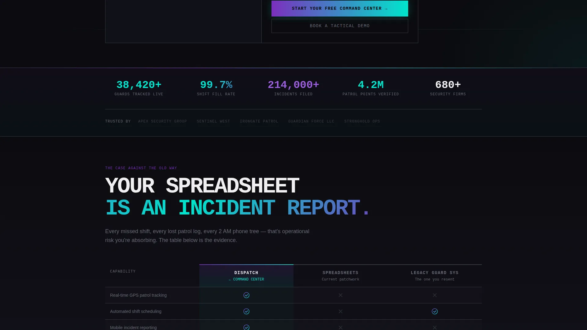Click the Automated shift scheduling row label
This screenshot has width=587, height=330.
click(x=136, y=311)
